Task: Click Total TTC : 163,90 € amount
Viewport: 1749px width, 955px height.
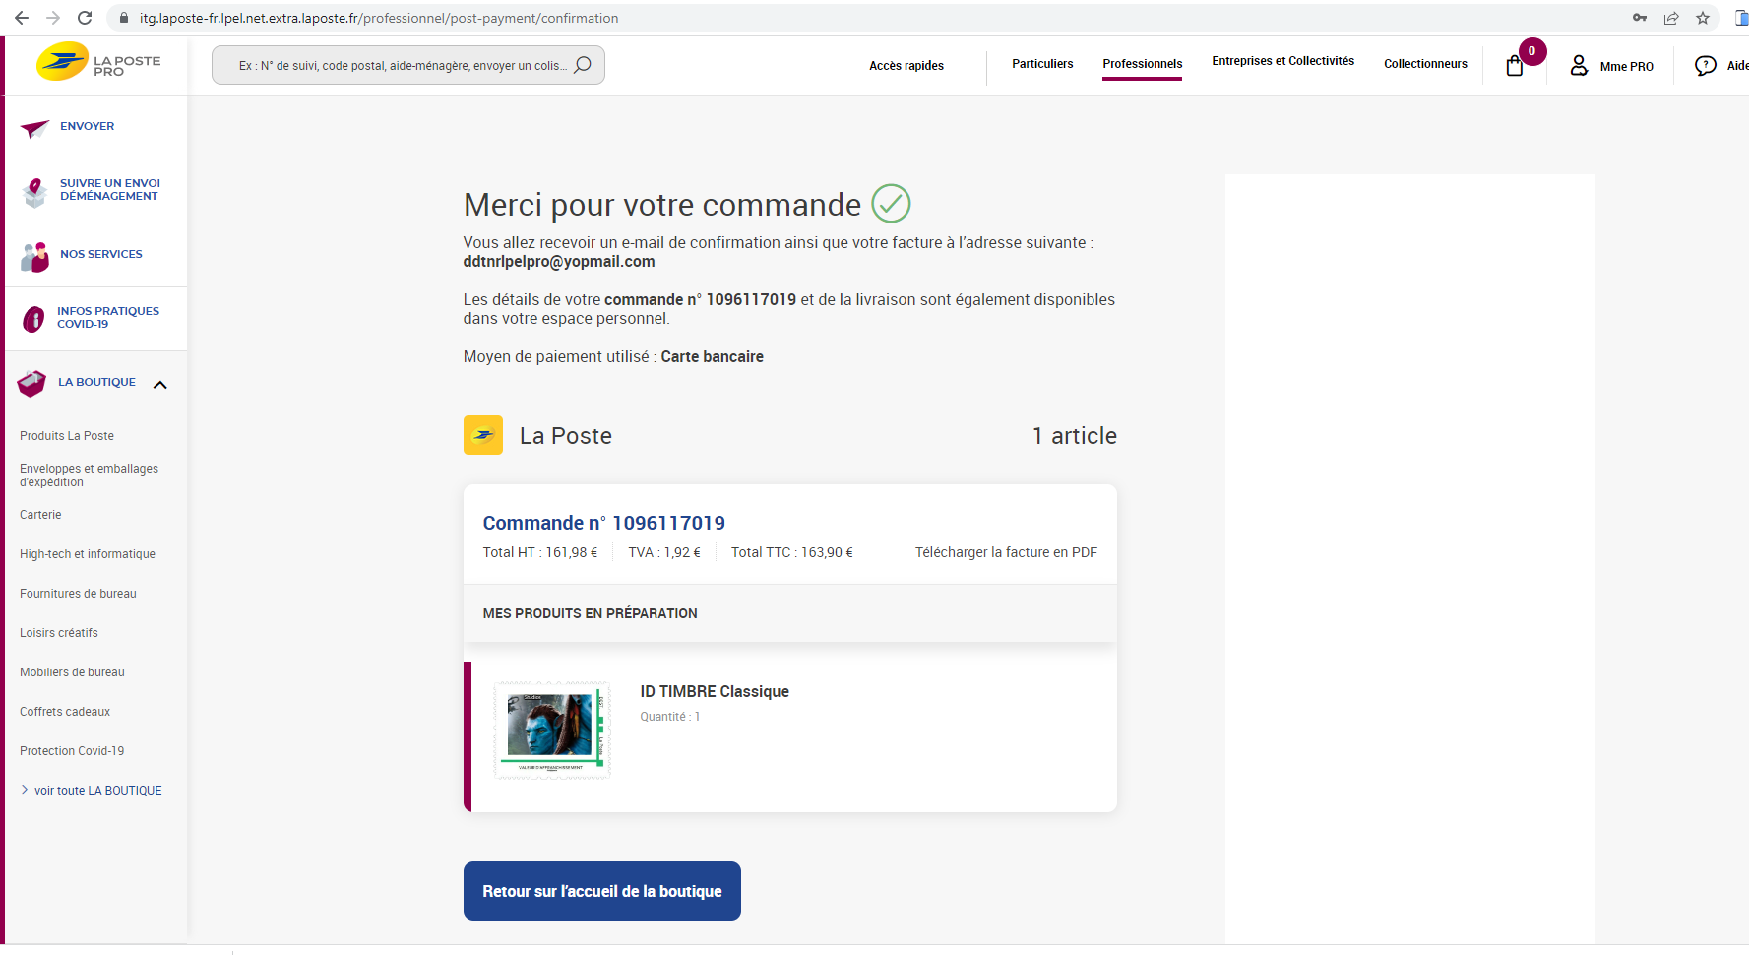Action: pos(791,552)
